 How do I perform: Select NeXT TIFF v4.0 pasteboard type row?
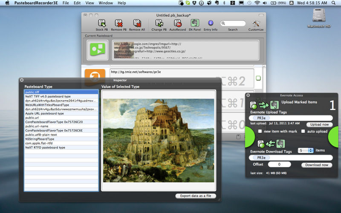tap(61, 96)
